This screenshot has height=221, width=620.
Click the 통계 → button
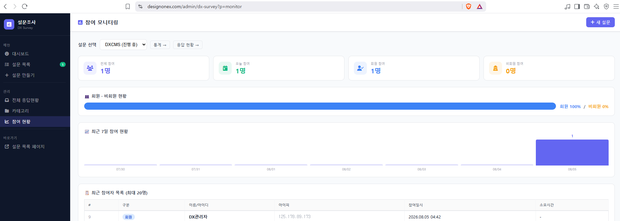[x=160, y=45]
